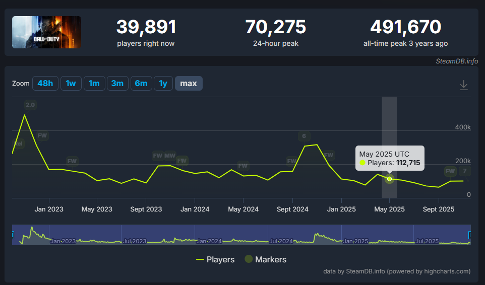Image resolution: width=485 pixels, height=285 pixels.
Task: Click the 7 event marker on chart
Action: [464, 171]
